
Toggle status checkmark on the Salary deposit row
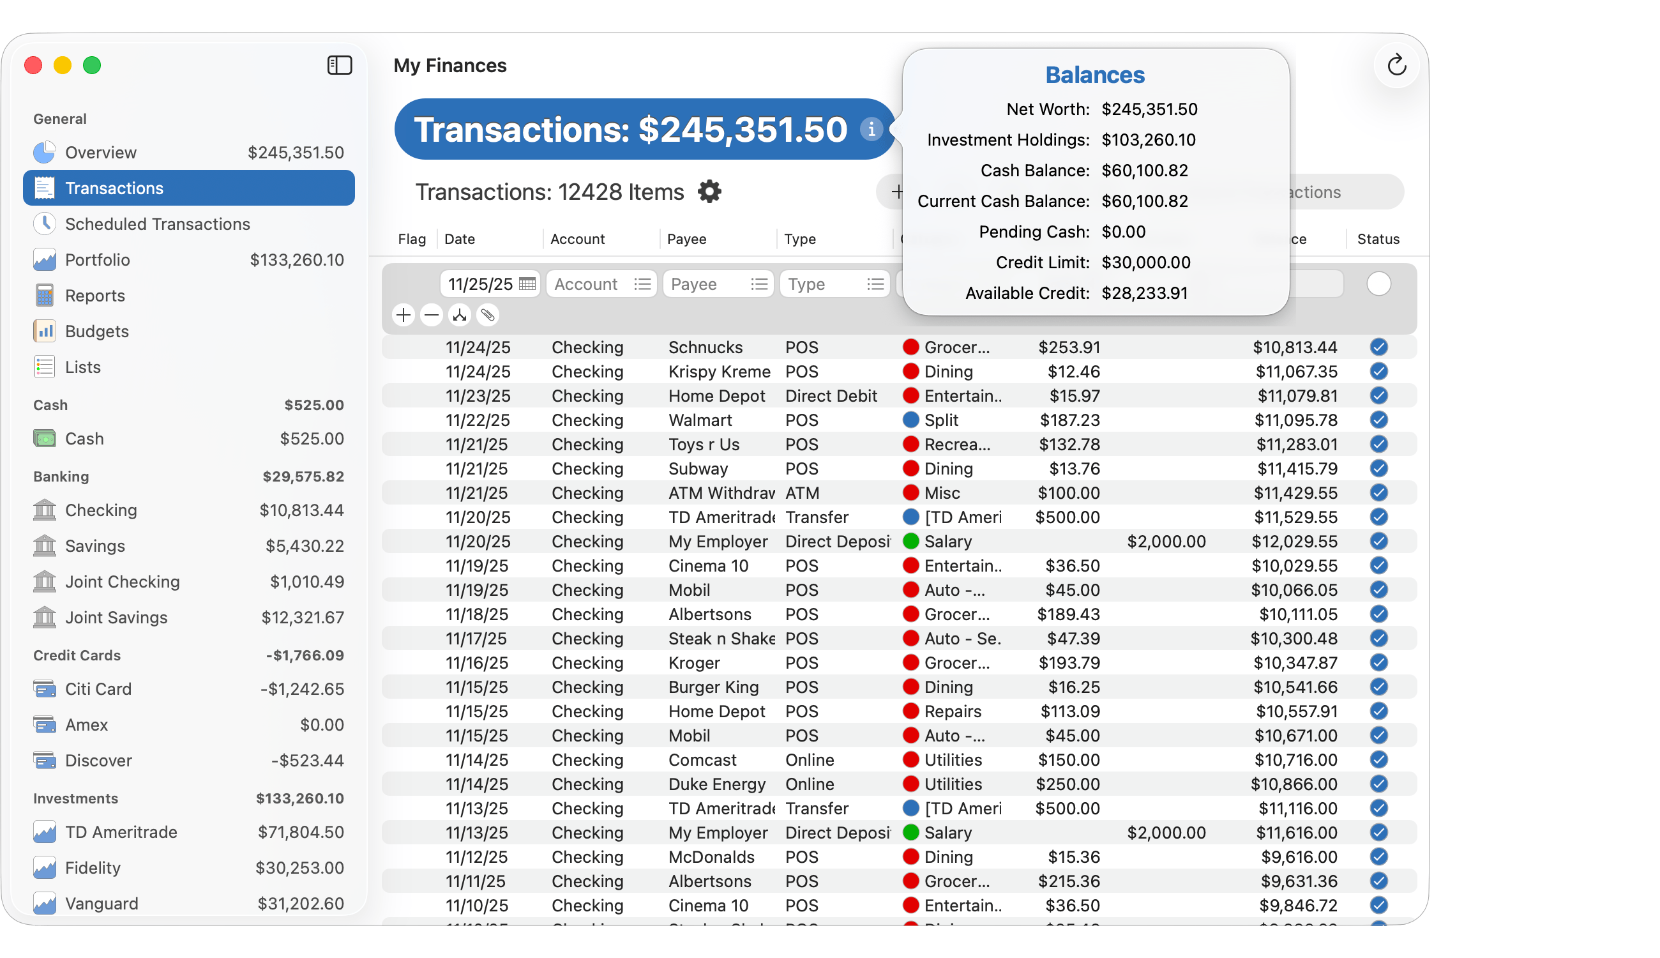pyautogui.click(x=1378, y=541)
